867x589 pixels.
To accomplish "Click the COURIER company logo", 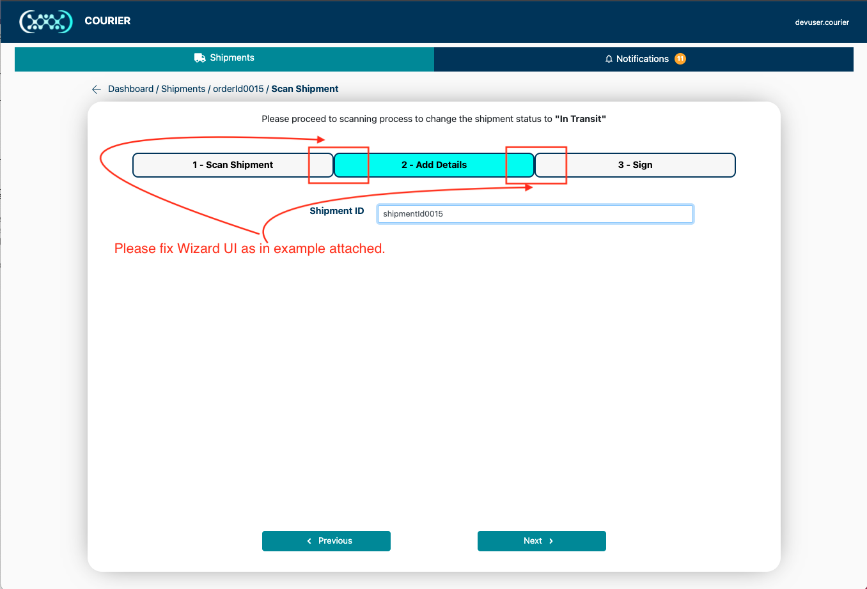I will (45, 21).
